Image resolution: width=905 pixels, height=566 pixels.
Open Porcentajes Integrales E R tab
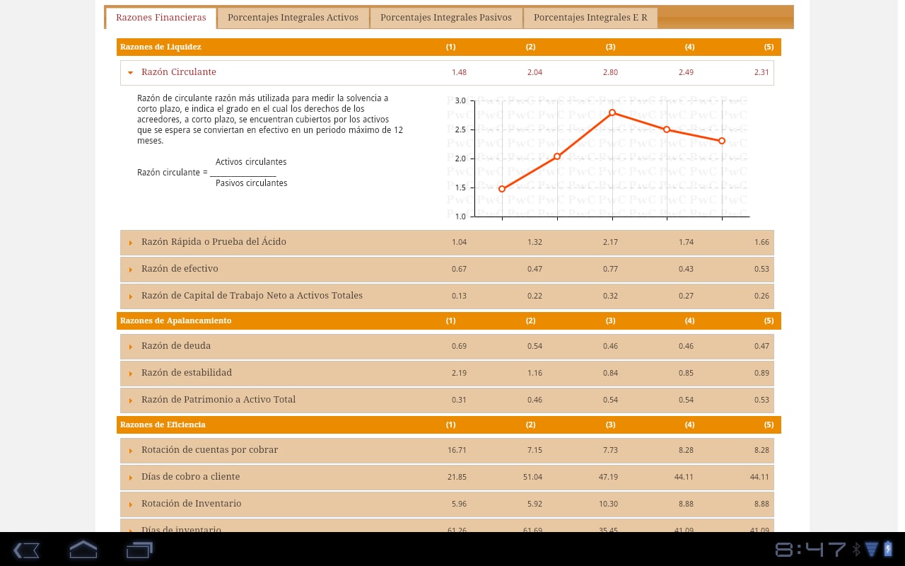(x=590, y=18)
